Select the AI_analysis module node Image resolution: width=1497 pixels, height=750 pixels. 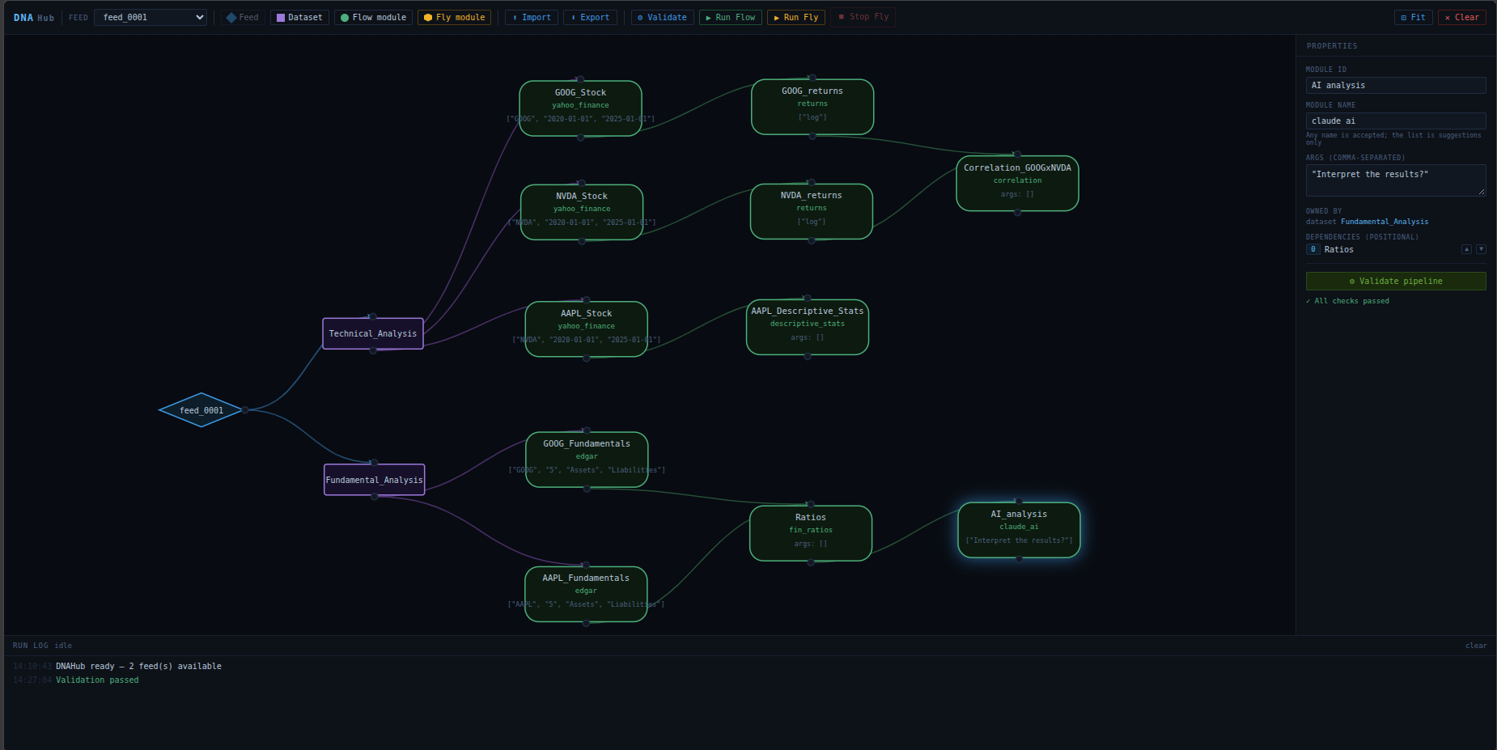[x=1019, y=530]
